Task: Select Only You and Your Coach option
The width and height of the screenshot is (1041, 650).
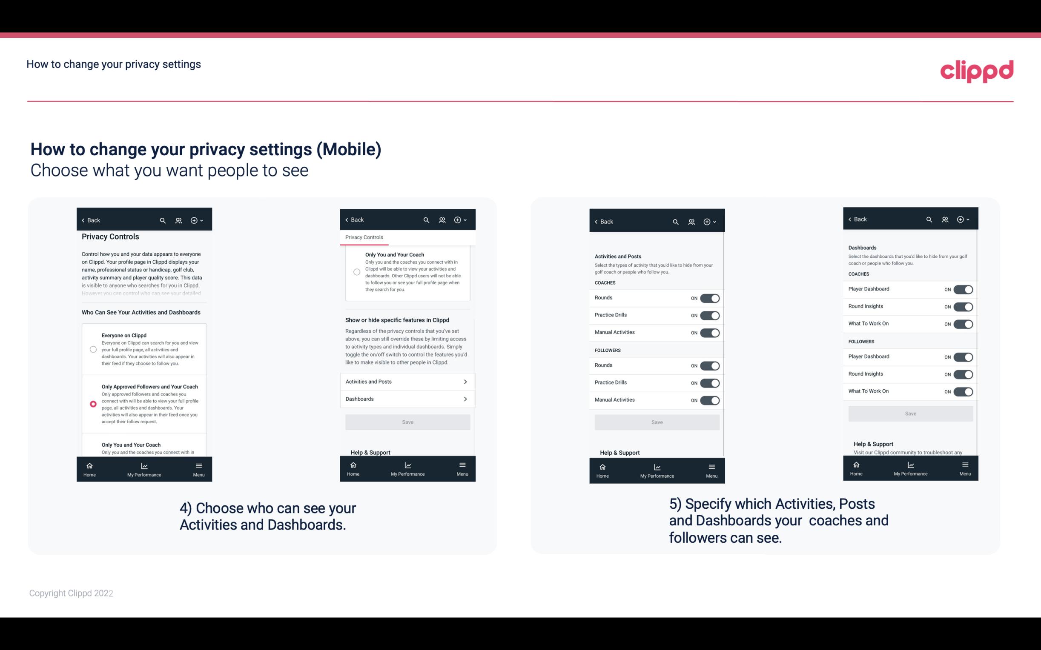Action: (92, 448)
